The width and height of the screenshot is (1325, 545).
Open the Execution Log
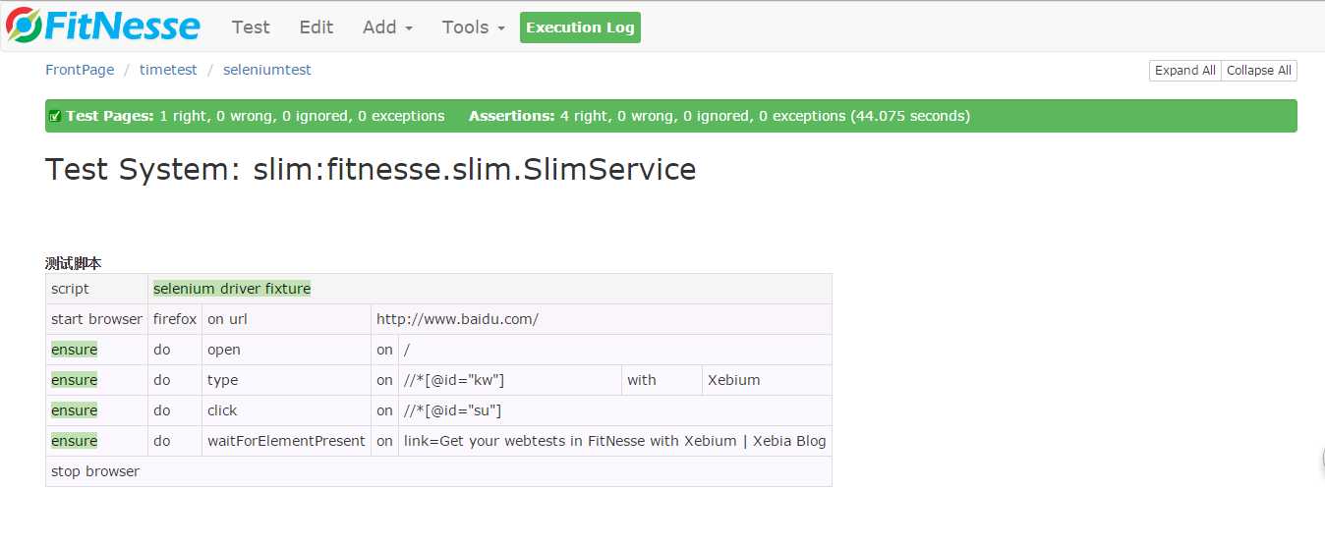point(580,27)
